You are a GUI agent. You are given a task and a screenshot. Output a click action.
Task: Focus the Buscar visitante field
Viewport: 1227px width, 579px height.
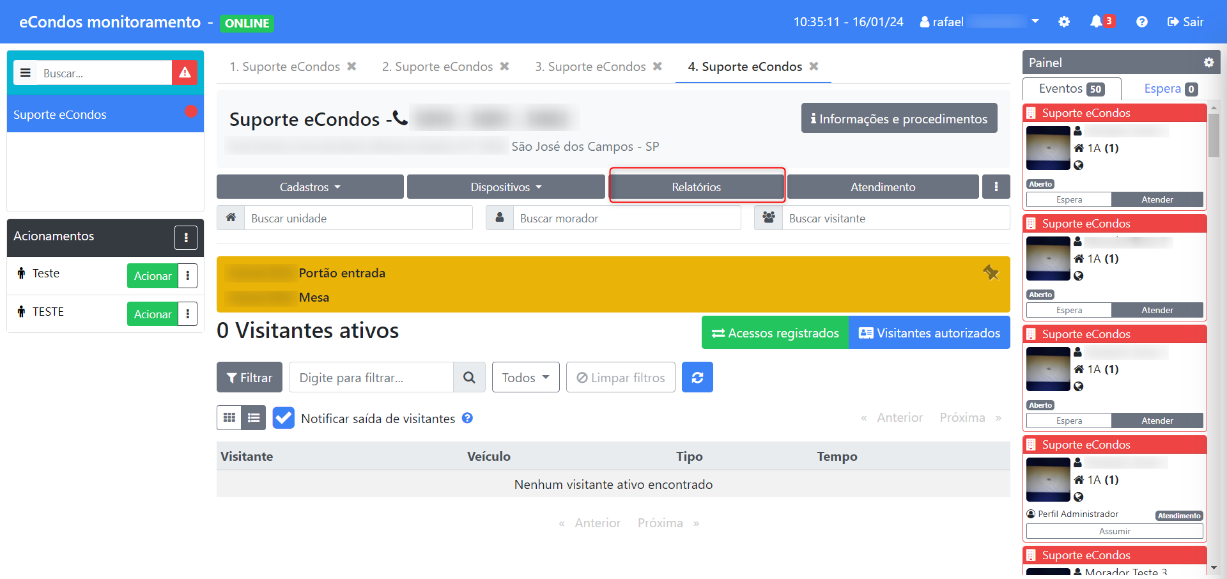(896, 218)
